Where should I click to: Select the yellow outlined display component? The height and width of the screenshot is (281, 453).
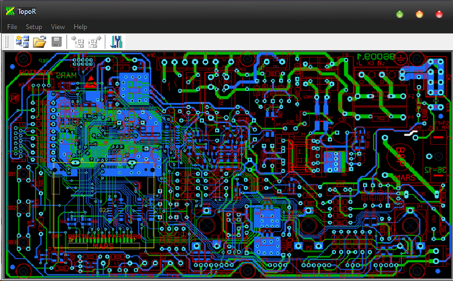pos(104,205)
